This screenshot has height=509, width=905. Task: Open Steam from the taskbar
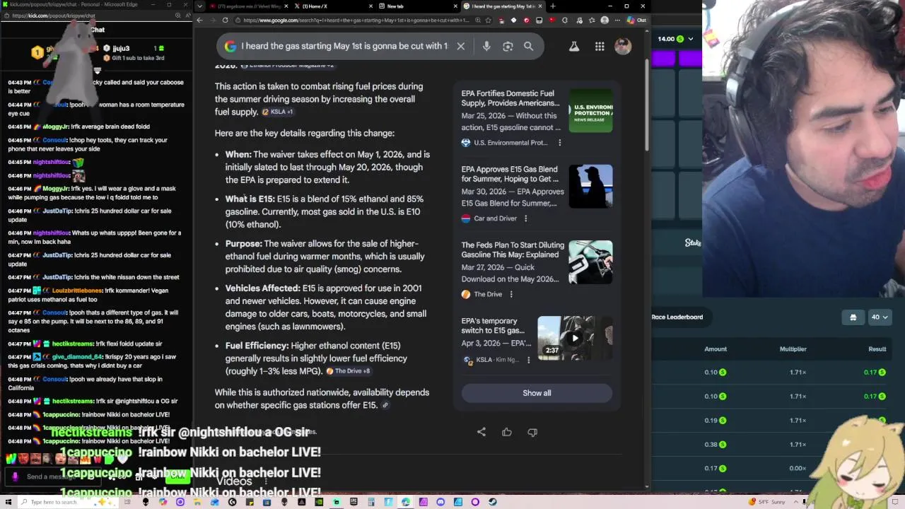(493, 502)
